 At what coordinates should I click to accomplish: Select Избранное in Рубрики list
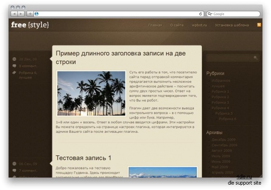(x=221, y=81)
